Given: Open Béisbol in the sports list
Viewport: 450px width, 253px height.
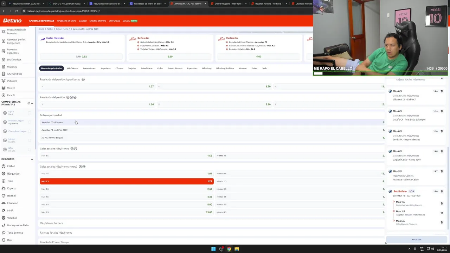Looking at the screenshot, I should tap(11, 196).
